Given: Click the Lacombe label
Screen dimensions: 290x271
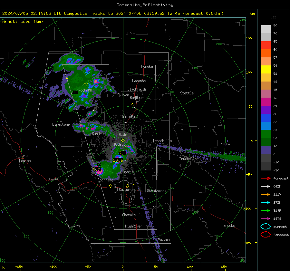Looking at the screenshot, I should (139, 81).
